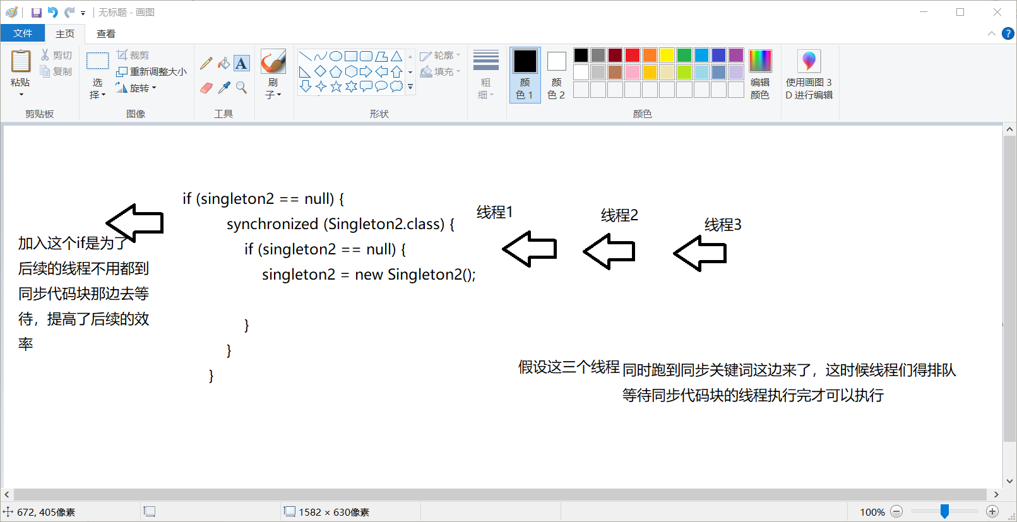The width and height of the screenshot is (1017, 522).
Task: Click the rectangular Select tool icon
Action: click(x=97, y=61)
